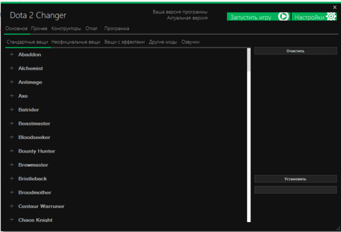Screen dimensions: 341x232
Task: Expand the Abaddon hero entry
Action: (x=12, y=54)
